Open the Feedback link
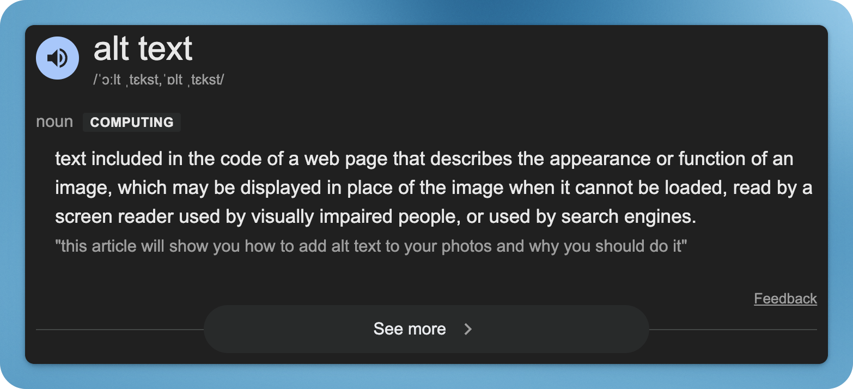The width and height of the screenshot is (853, 389). pos(785,299)
